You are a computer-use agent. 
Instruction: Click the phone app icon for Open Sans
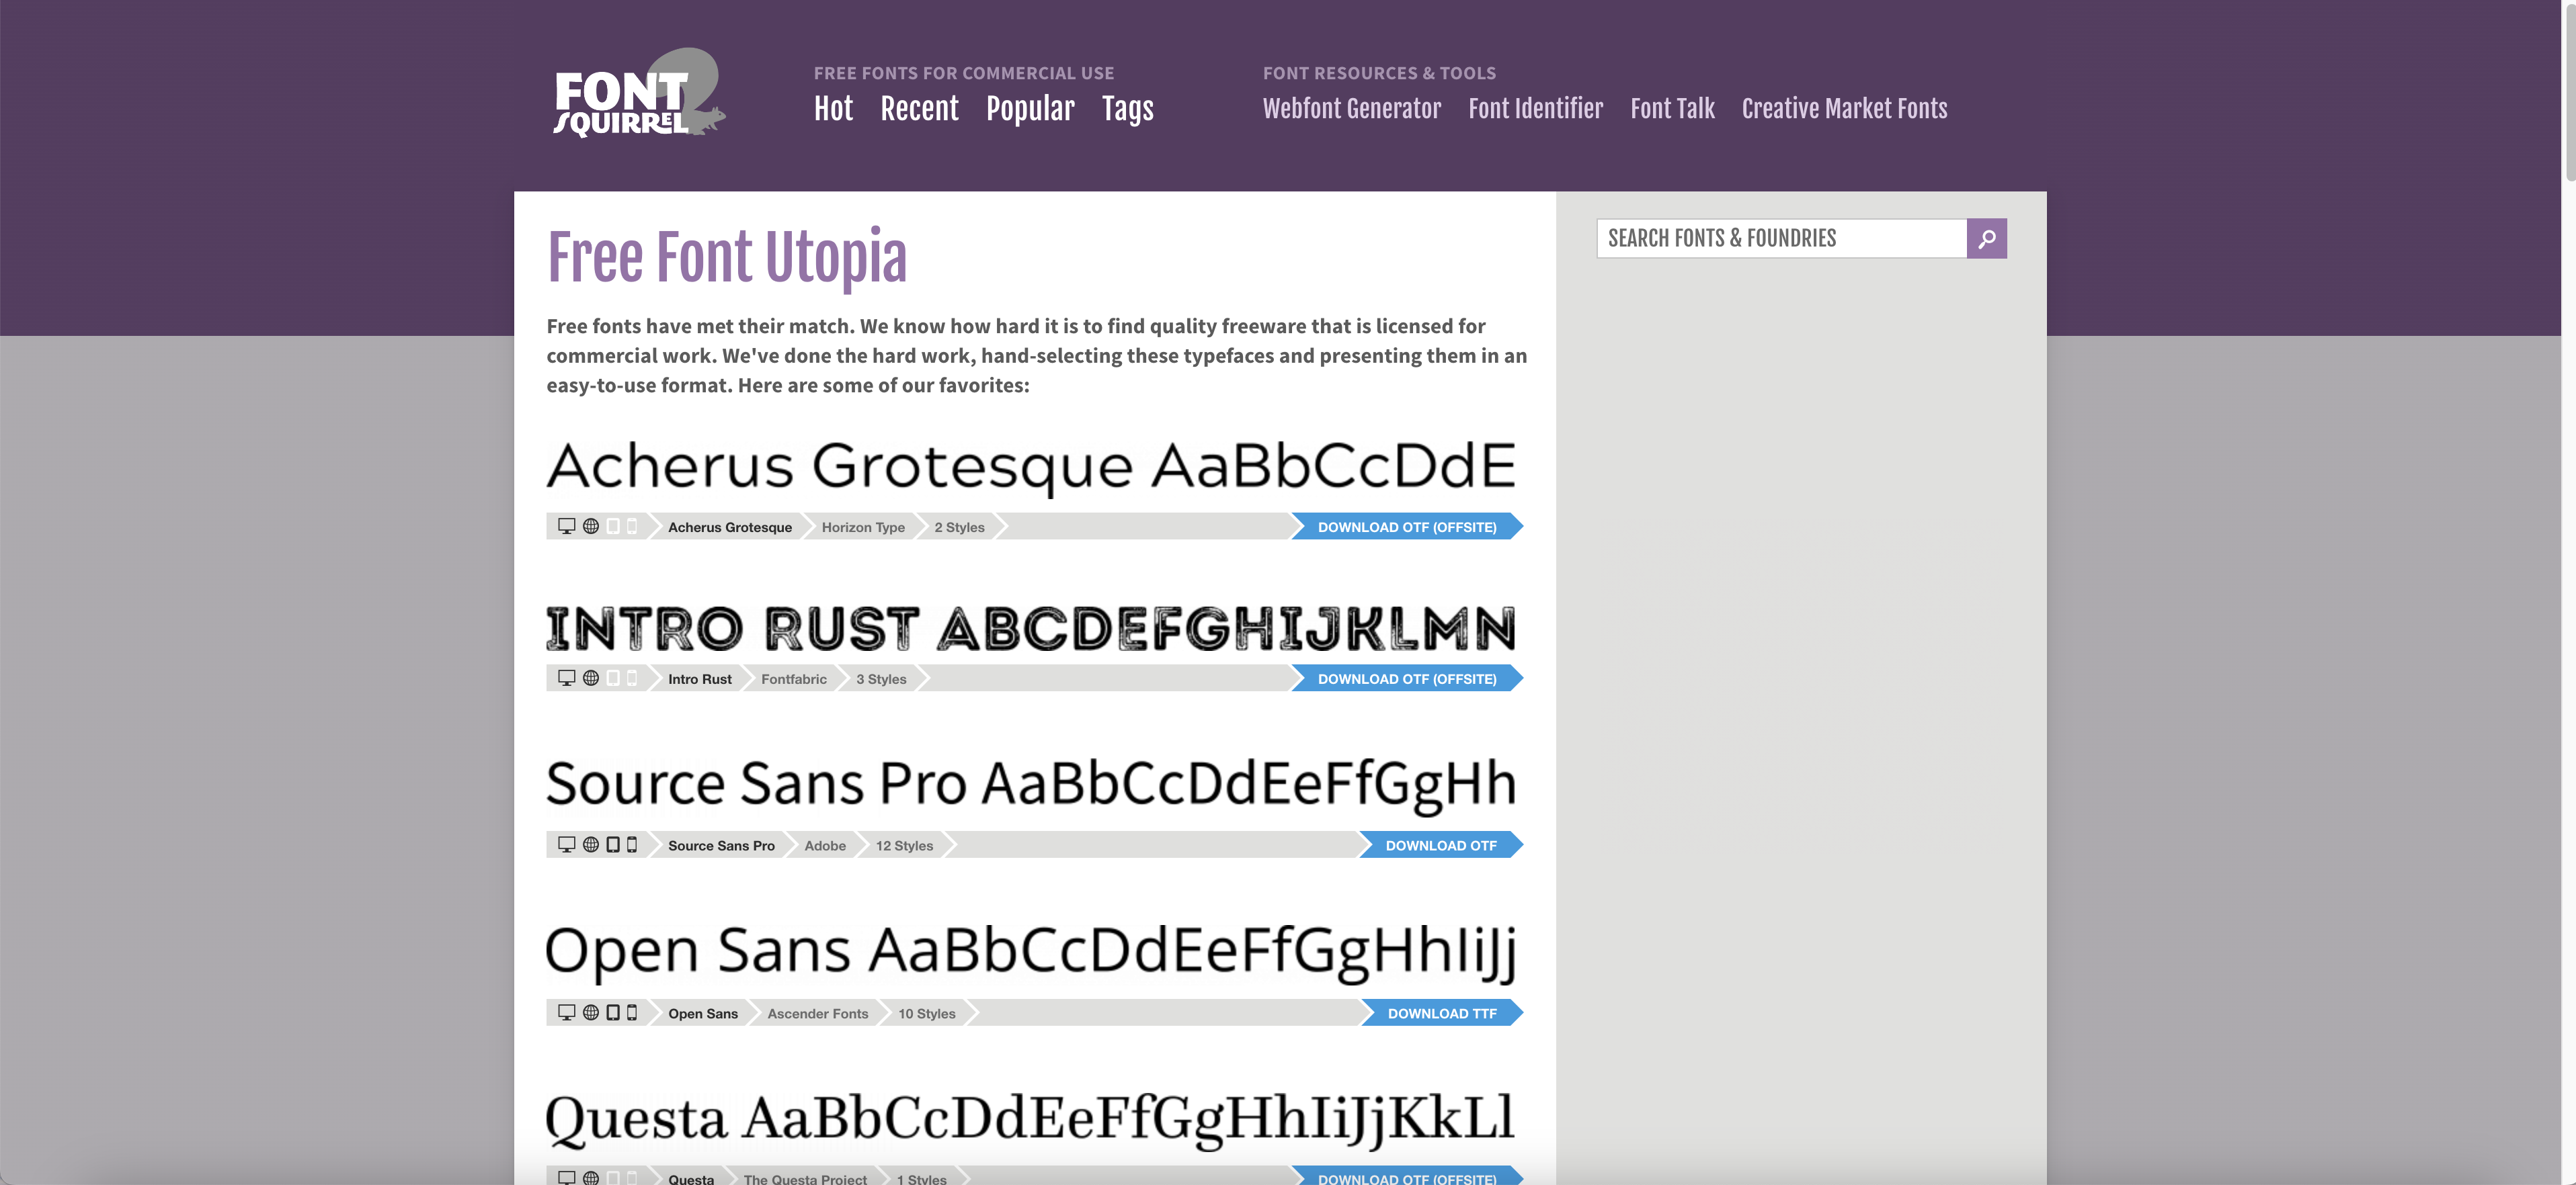[x=632, y=1013]
